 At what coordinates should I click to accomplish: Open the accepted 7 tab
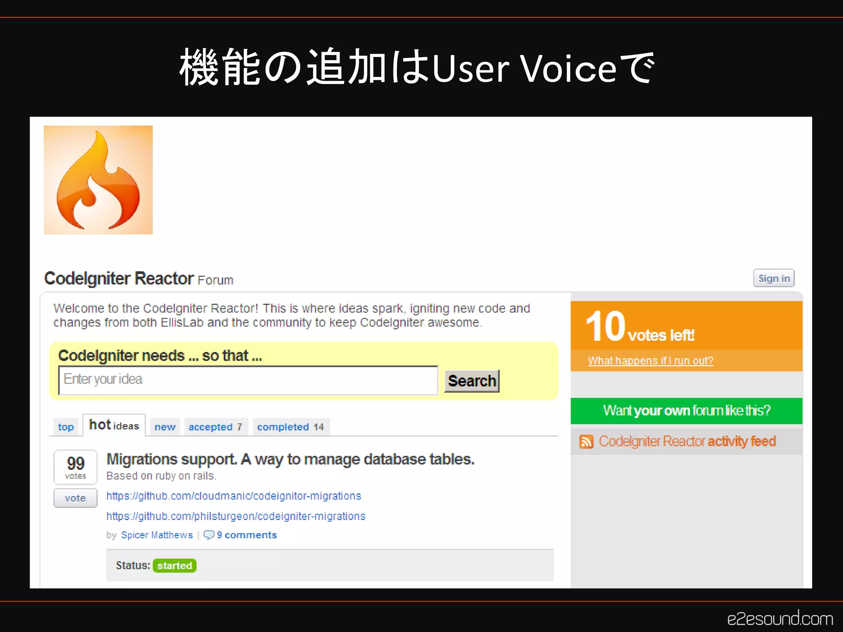coord(215,427)
